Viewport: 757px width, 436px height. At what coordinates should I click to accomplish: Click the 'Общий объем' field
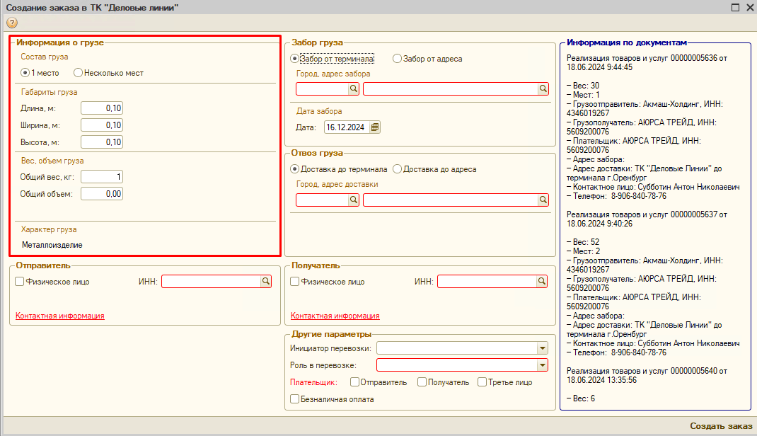point(102,194)
